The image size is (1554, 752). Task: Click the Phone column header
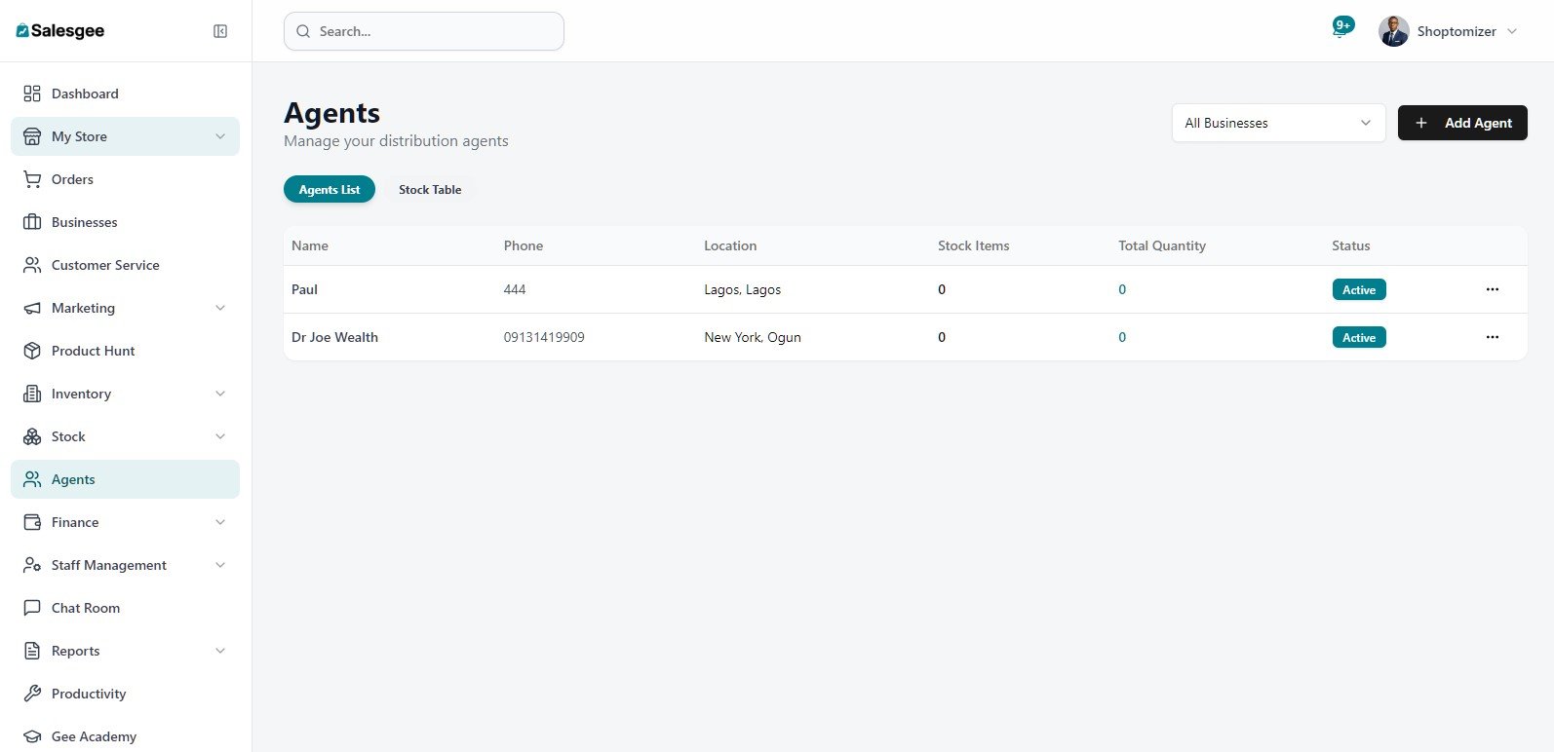[x=524, y=245]
